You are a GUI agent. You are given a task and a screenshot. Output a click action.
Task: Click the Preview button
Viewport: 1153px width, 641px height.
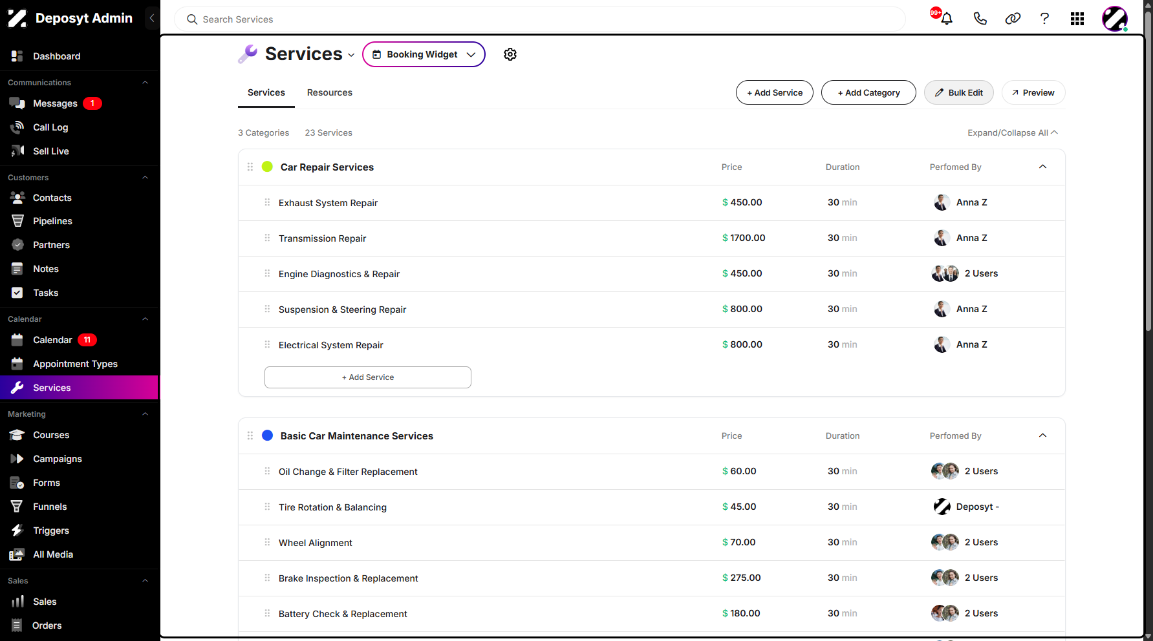(1033, 92)
